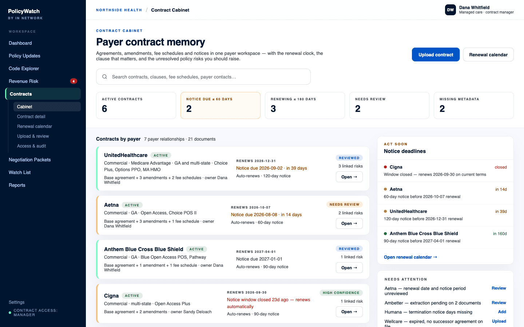
Task: Click the High Confidence badge on Cigna
Action: (x=341, y=292)
